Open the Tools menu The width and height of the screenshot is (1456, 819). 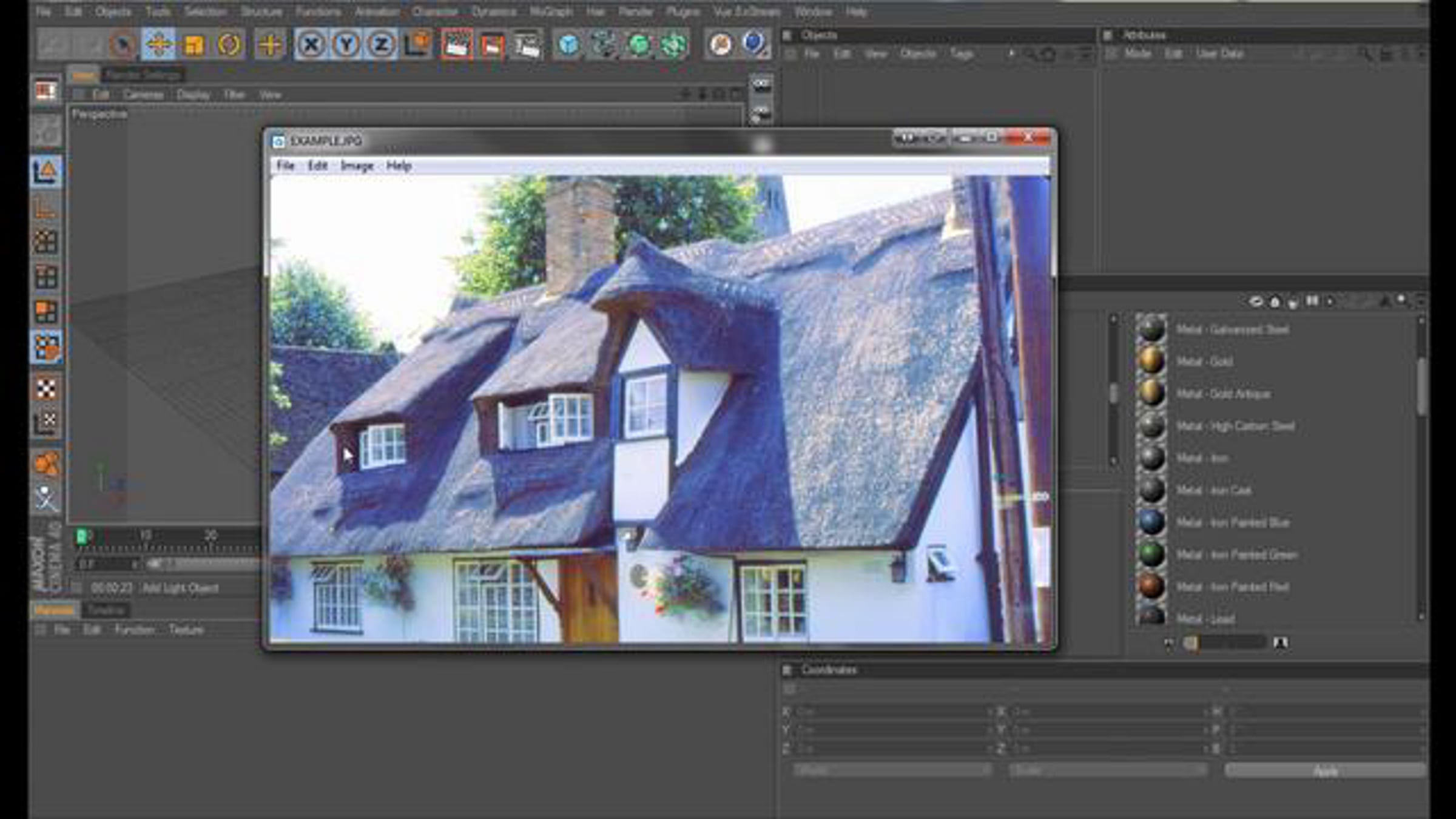point(158,12)
